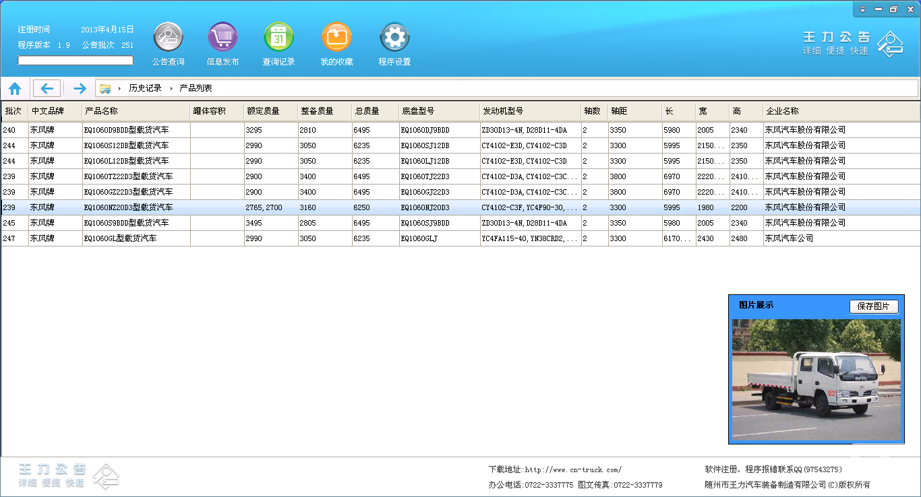Click the truck preview image
Viewport: 921px width, 497px height.
(x=816, y=380)
